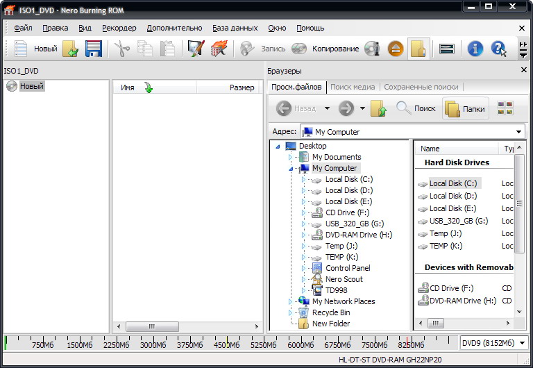Select Local Disk (D:) in file list
533x368 pixels.
click(x=453, y=196)
